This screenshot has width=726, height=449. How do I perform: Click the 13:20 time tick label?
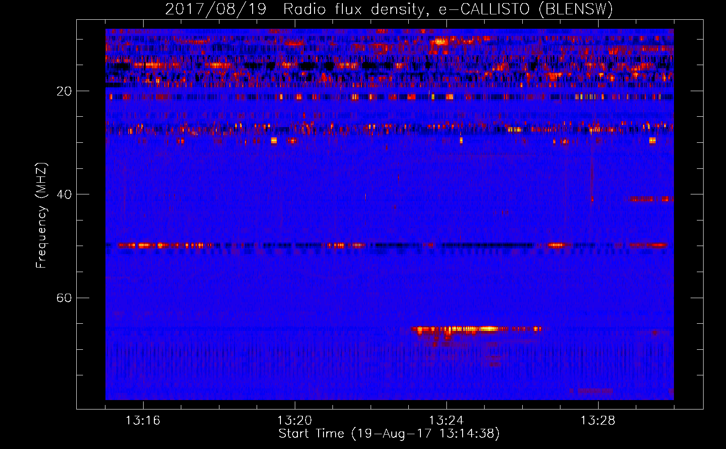294,421
